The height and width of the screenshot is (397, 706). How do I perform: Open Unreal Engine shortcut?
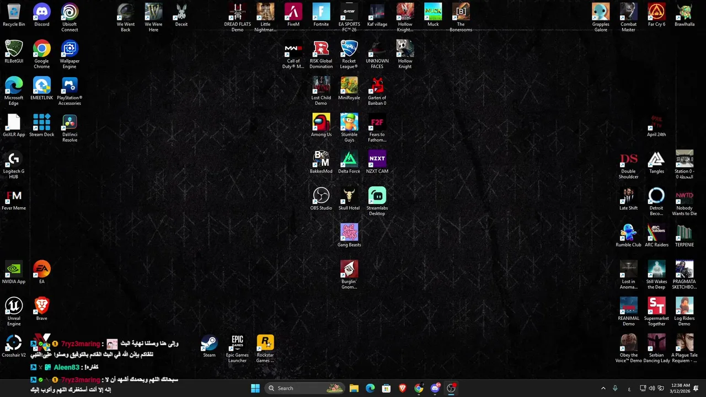[x=14, y=312]
